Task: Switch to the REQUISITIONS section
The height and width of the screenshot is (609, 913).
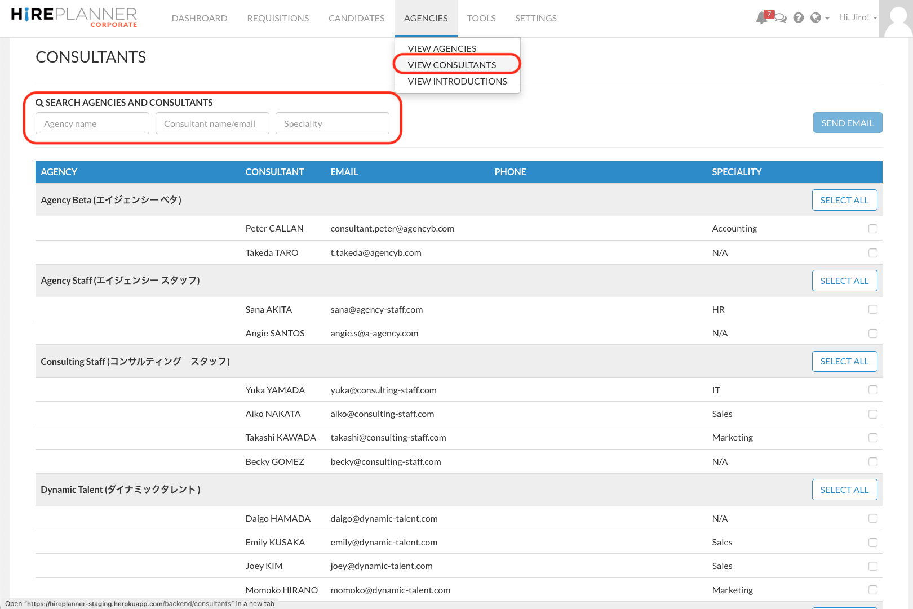Action: click(278, 18)
